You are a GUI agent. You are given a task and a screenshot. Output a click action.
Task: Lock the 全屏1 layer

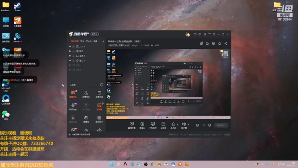click(x=73, y=56)
